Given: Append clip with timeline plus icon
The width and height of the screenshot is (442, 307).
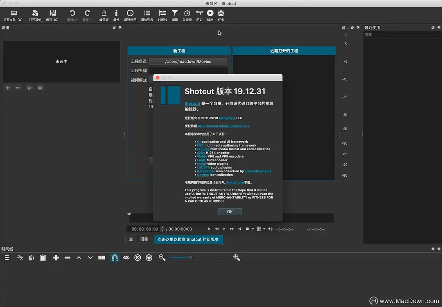Looking at the screenshot, I should pos(56,258).
